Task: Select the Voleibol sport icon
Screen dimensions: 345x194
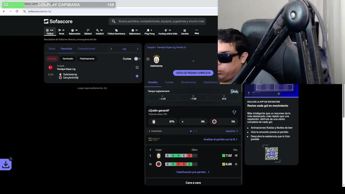Action: tap(99, 32)
